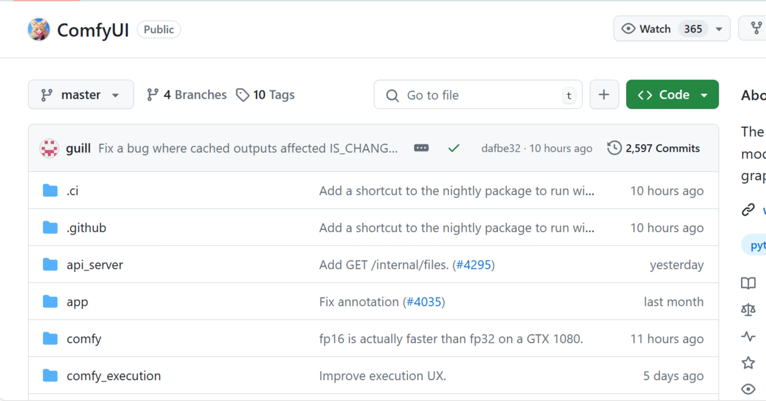Click the Go to file search field
The height and width of the screenshot is (401, 766).
(478, 95)
